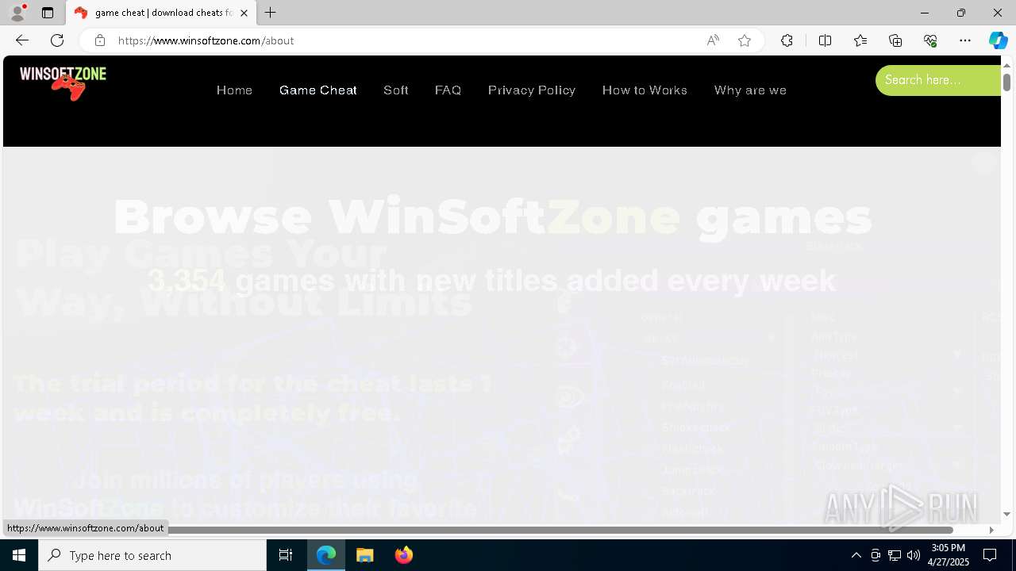Open the Privacy Policy page link
The image size is (1016, 571).
pos(532,90)
